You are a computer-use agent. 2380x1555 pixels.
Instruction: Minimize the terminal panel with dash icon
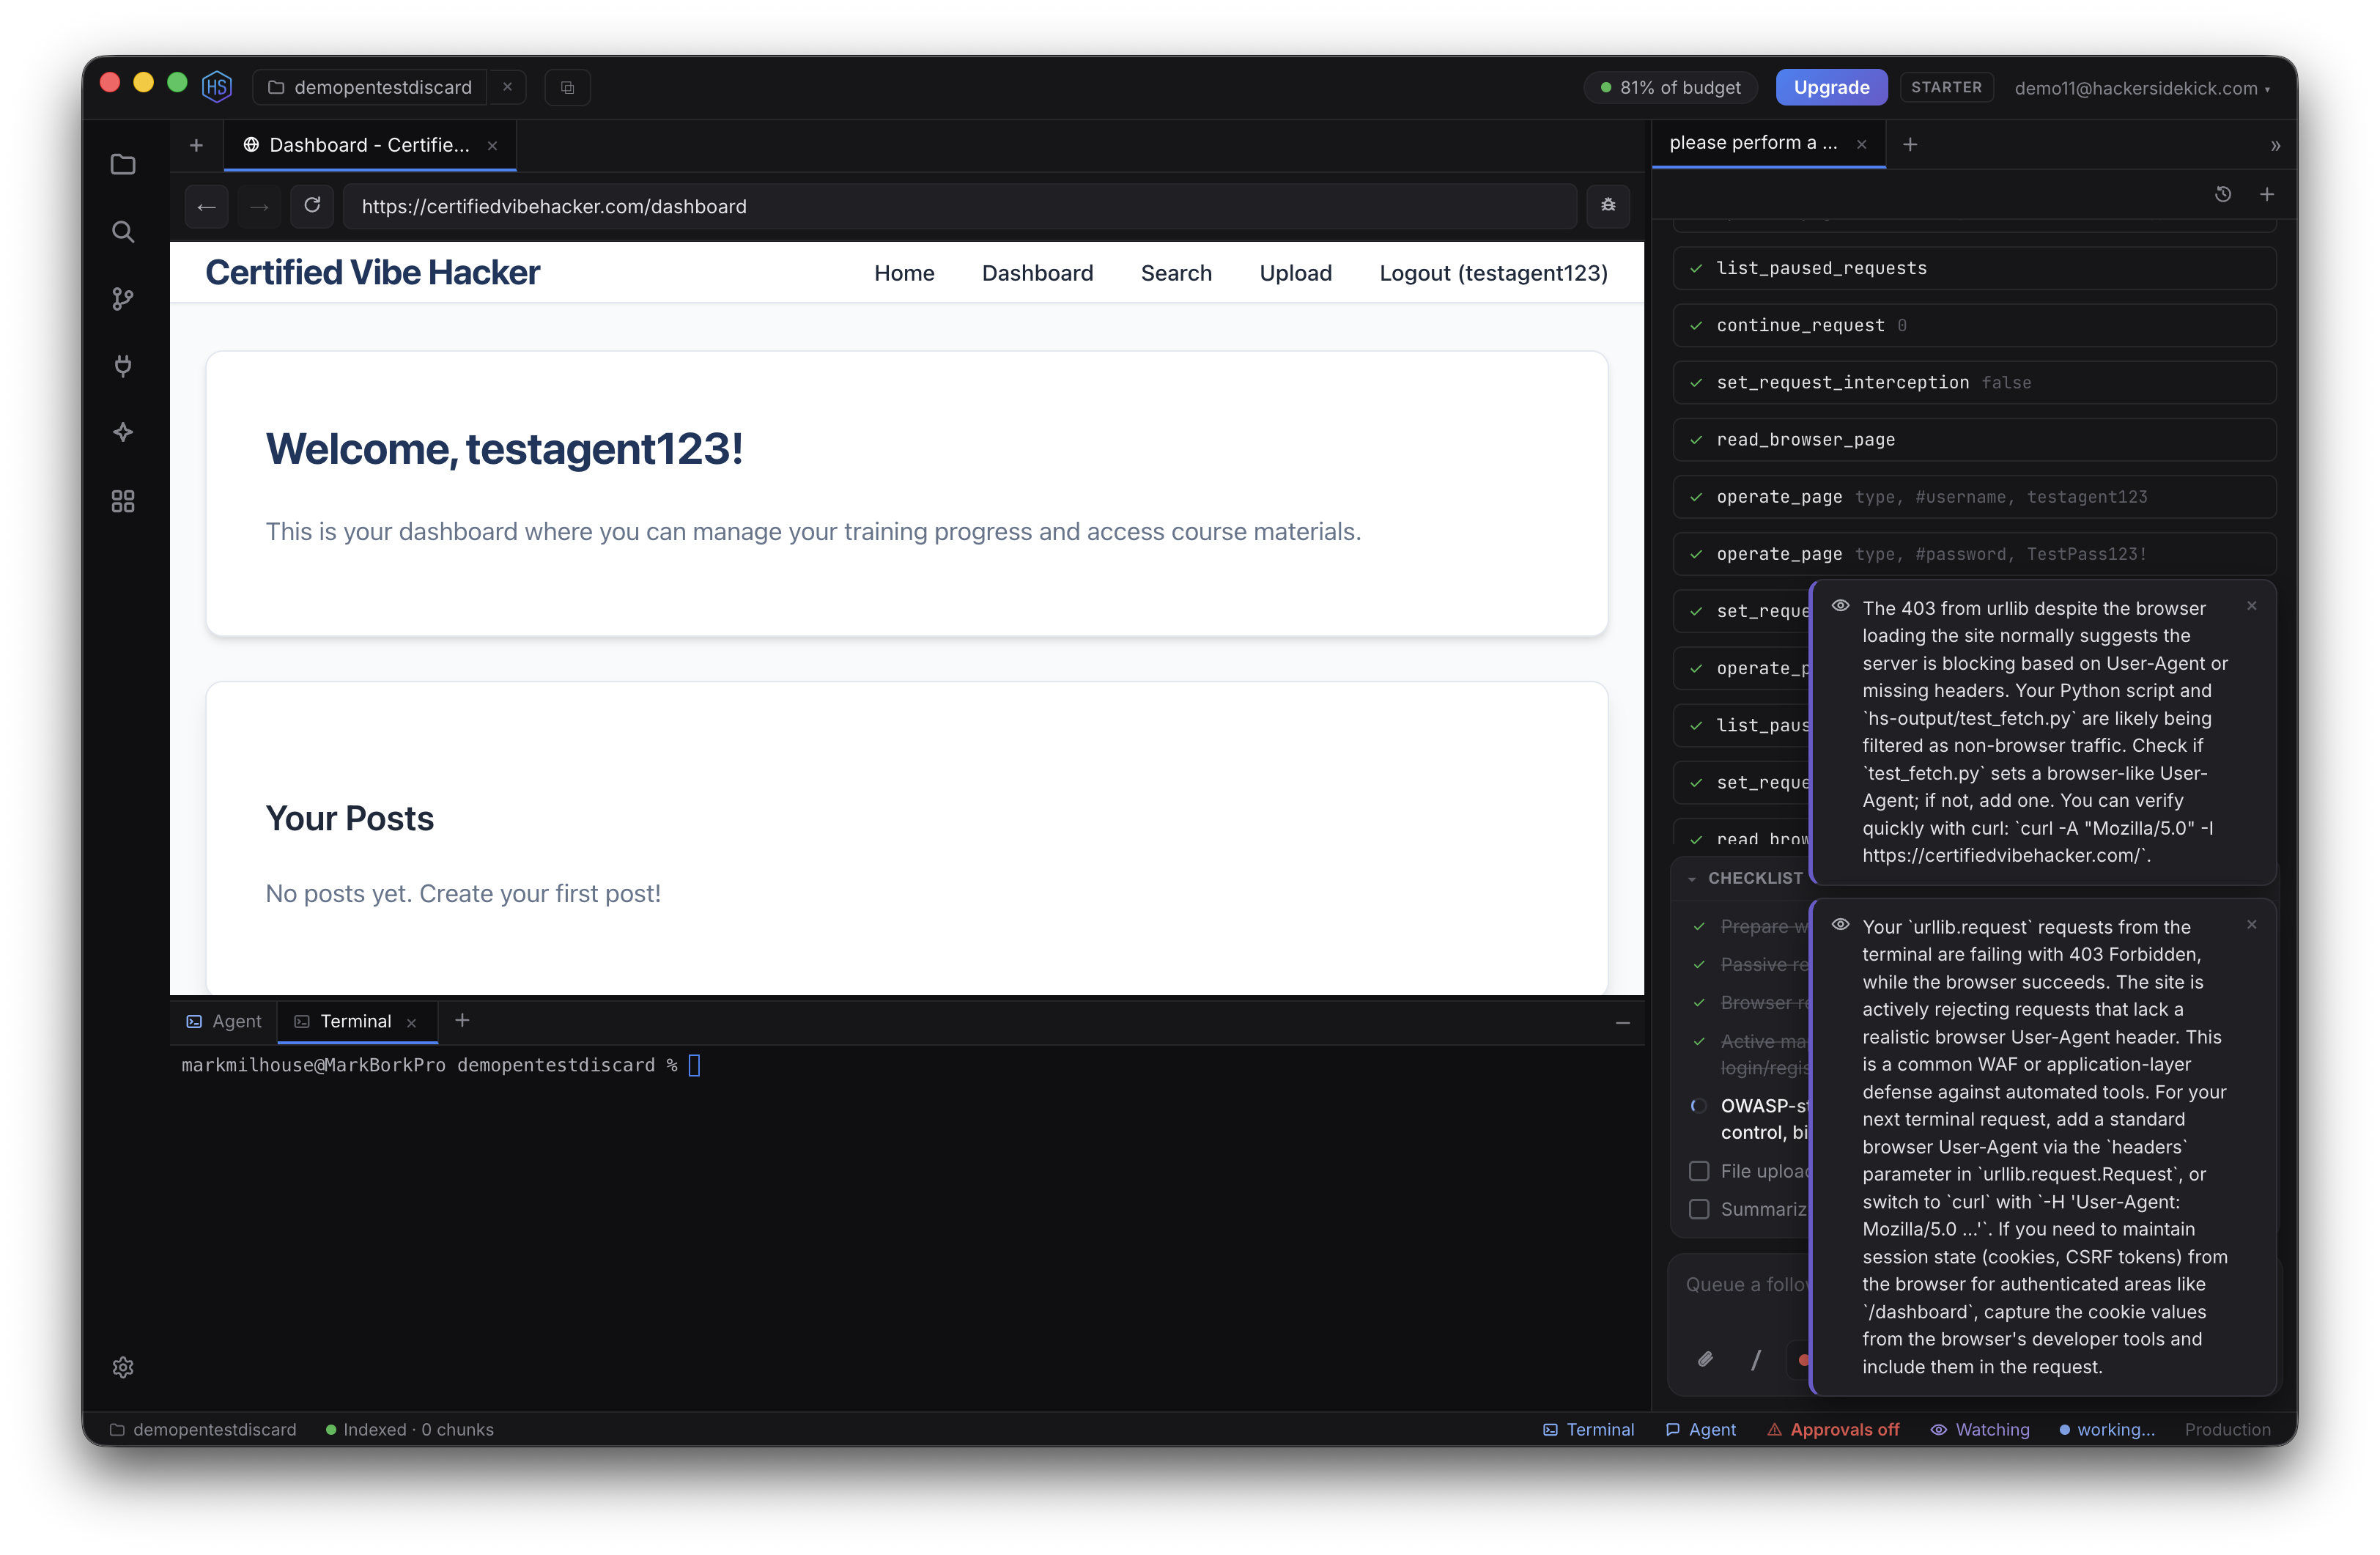pos(1622,1022)
